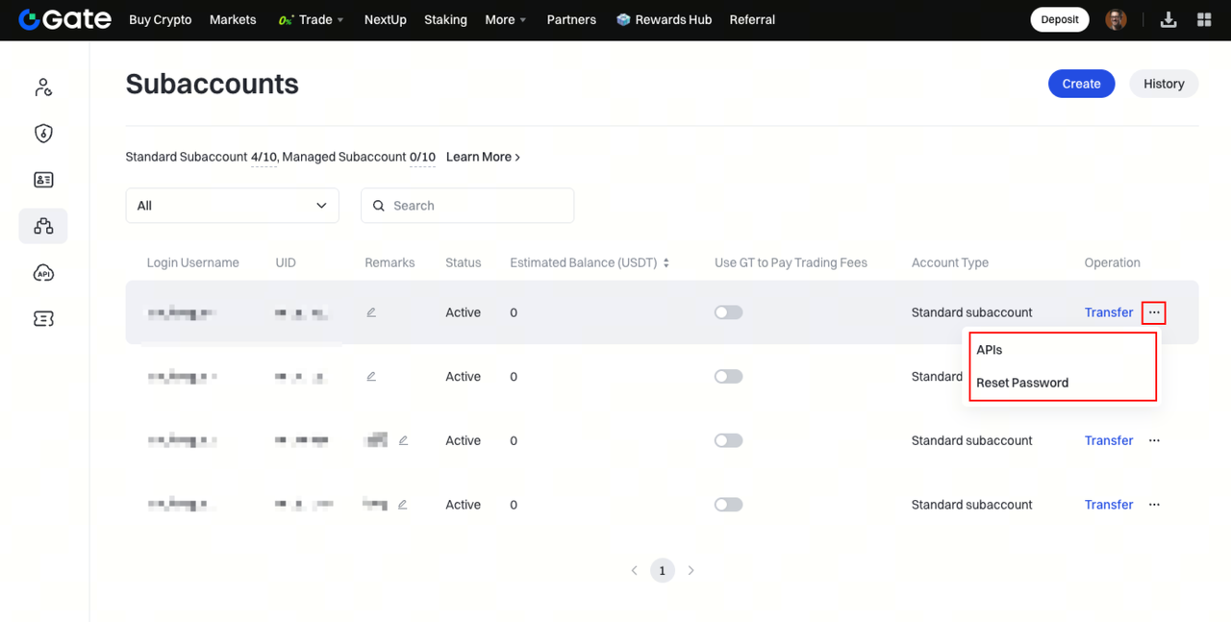This screenshot has width=1231, height=622.
Task: Open identity verification card sidebar icon
Action: (x=43, y=180)
